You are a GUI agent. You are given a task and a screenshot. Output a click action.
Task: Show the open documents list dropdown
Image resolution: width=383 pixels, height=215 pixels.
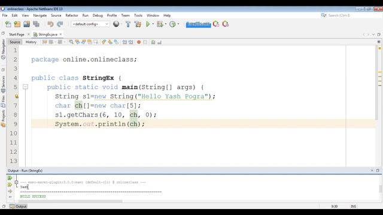tap(373, 35)
